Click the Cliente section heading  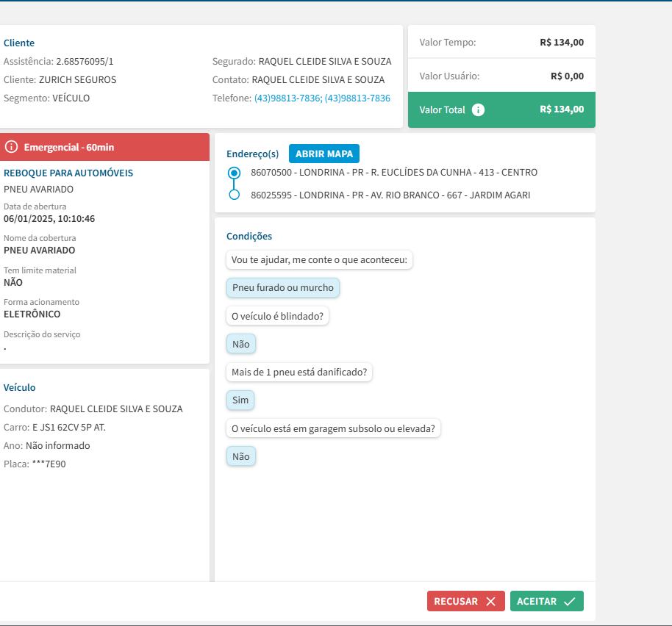(19, 43)
